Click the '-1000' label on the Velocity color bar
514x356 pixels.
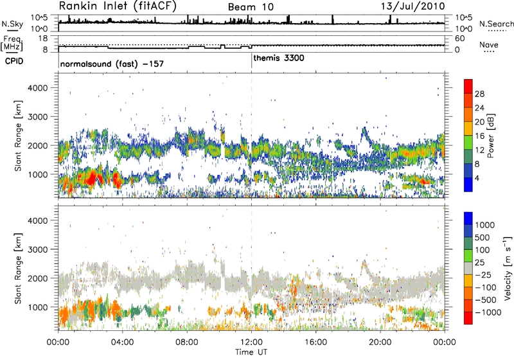coord(488,312)
